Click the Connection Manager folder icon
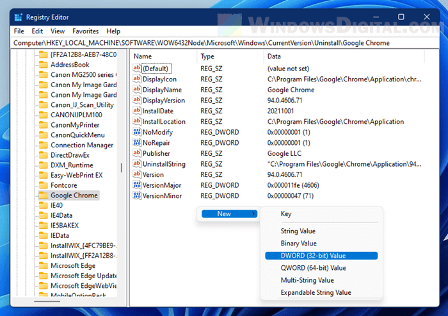Image resolution: width=448 pixels, height=316 pixels. 44,145
